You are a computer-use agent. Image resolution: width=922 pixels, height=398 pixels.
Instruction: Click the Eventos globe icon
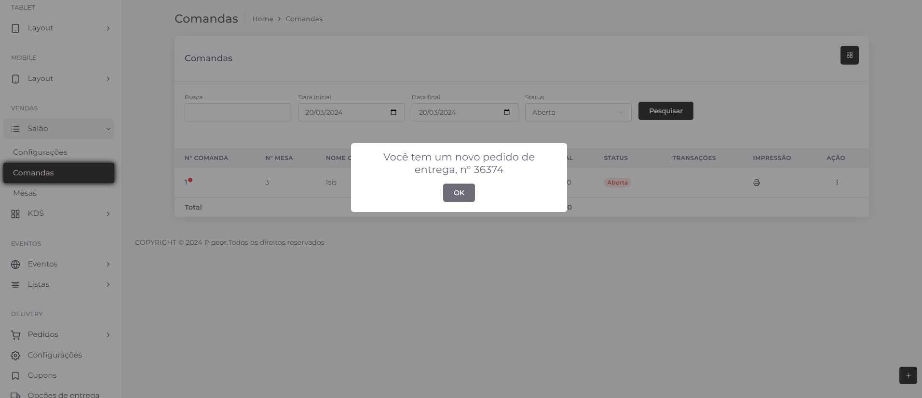[x=15, y=265]
